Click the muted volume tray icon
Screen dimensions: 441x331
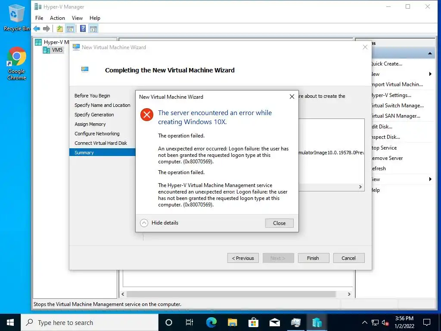click(385, 322)
